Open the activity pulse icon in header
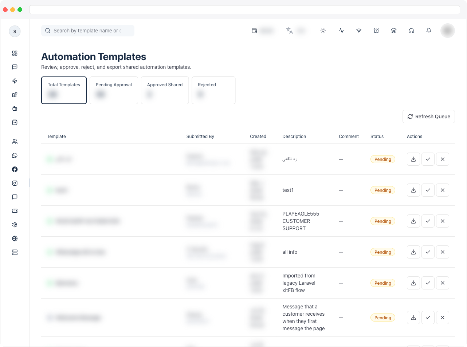The image size is (467, 347). tap(341, 31)
